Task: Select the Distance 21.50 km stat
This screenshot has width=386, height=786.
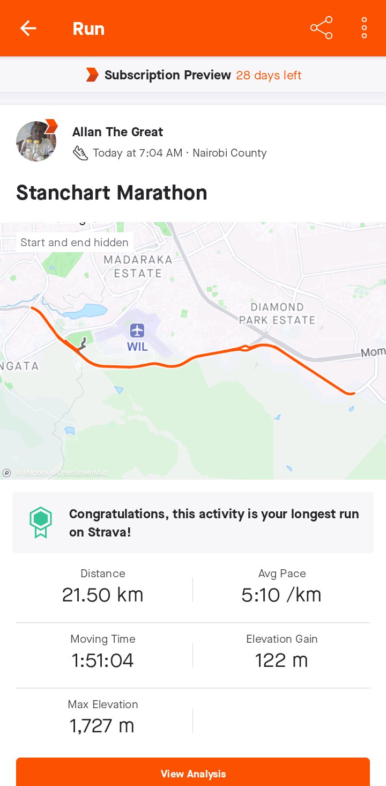Action: pos(103,586)
